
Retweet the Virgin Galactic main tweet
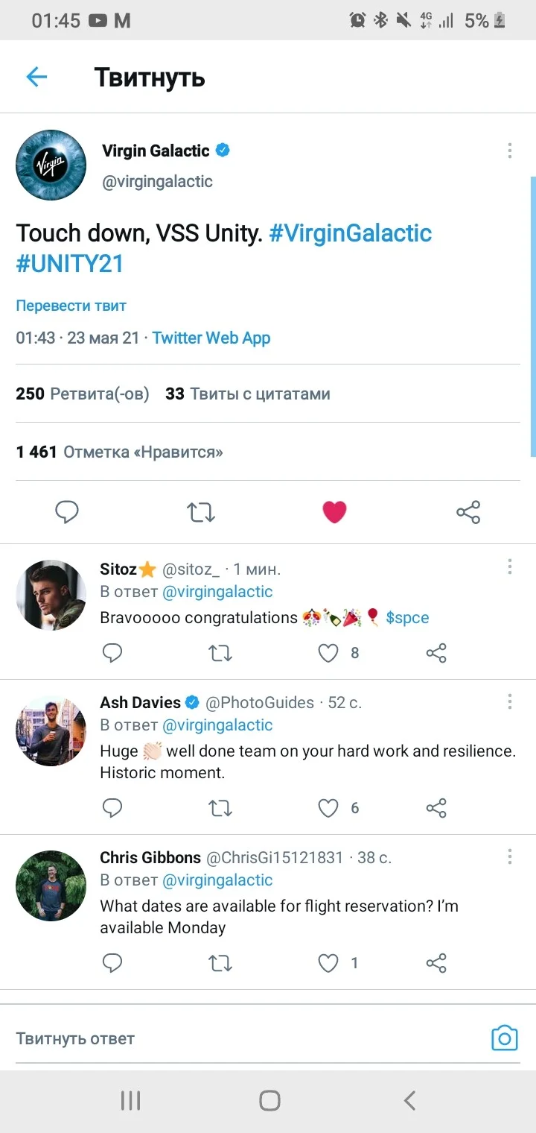click(x=200, y=512)
